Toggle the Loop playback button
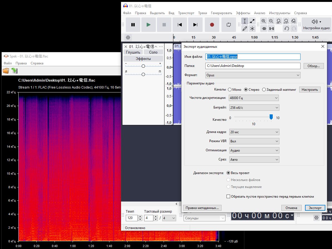 (228, 25)
